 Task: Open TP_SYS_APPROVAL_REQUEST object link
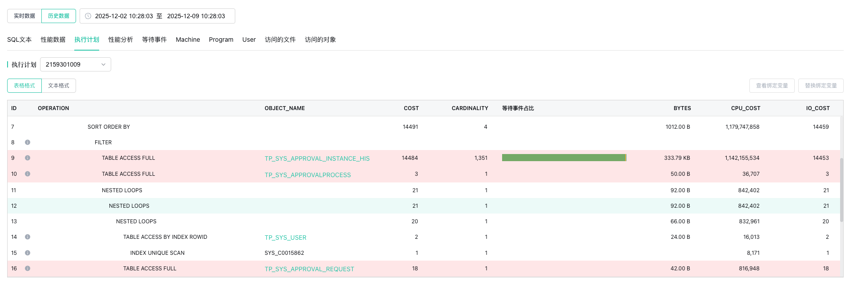pyautogui.click(x=310, y=269)
